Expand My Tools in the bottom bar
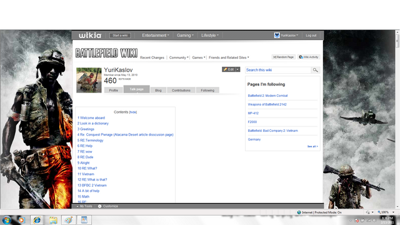The height and width of the screenshot is (225, 400). click(x=84, y=206)
